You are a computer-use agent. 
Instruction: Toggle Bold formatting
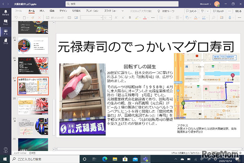[x=130, y=18]
